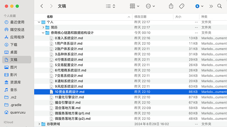The height and width of the screenshot is (127, 227).
Task: Sort by 种类 column header
Action: [x=204, y=17]
